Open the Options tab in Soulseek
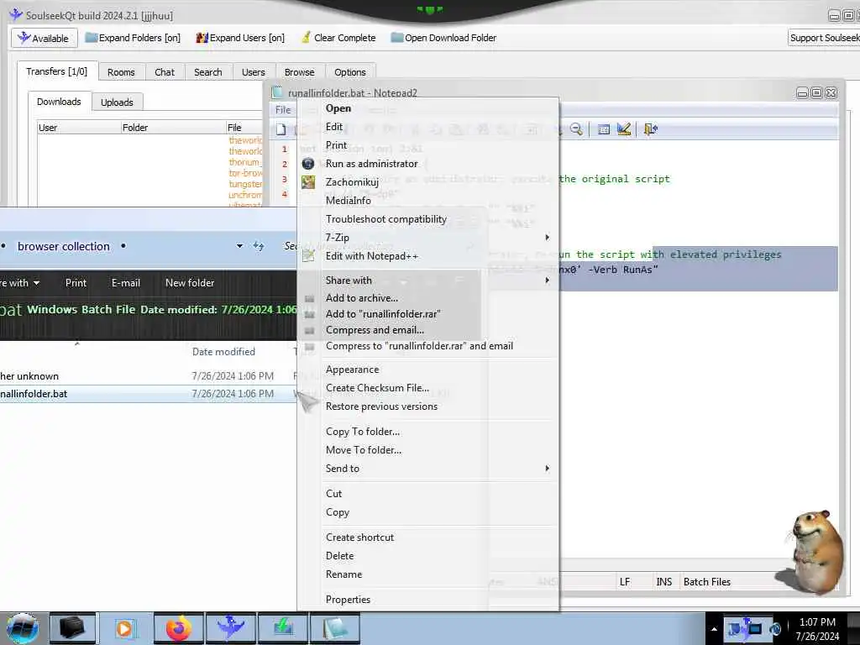Viewport: 860px width, 645px height. pos(350,72)
